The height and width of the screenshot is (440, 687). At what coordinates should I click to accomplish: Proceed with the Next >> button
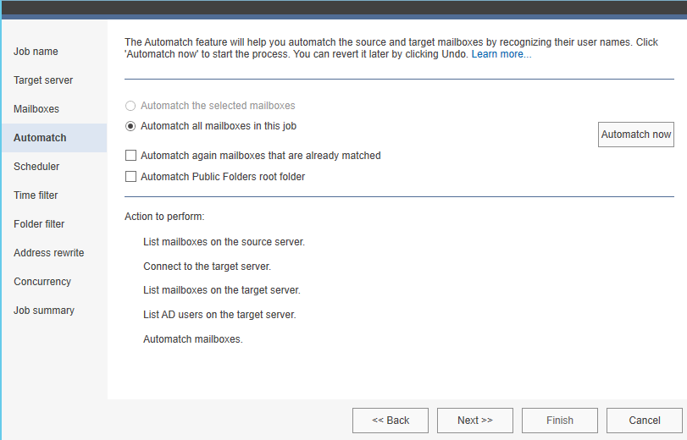click(x=475, y=421)
